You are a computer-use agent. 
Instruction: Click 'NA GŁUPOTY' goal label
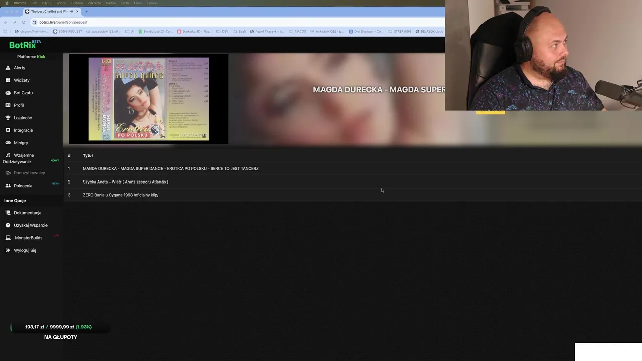pyautogui.click(x=61, y=337)
